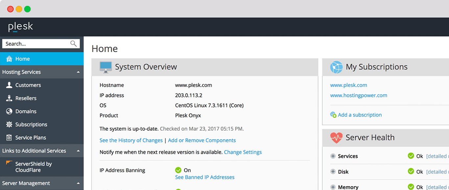
Task: Click the IP address 203.0.113.2
Action: point(189,95)
